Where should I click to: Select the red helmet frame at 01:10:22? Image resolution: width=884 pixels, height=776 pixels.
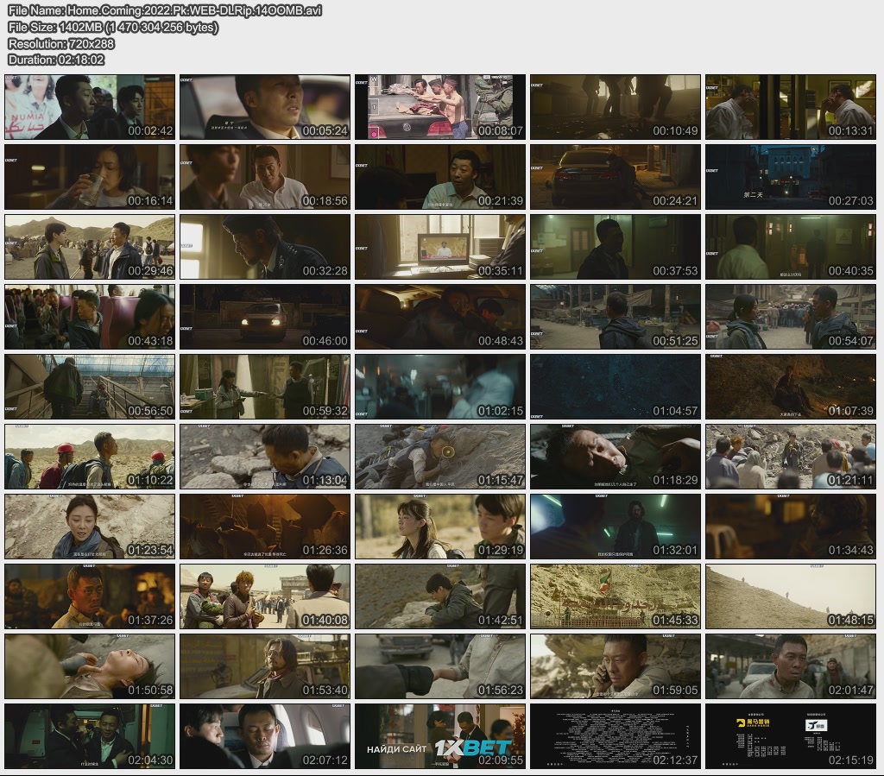[x=90, y=457]
